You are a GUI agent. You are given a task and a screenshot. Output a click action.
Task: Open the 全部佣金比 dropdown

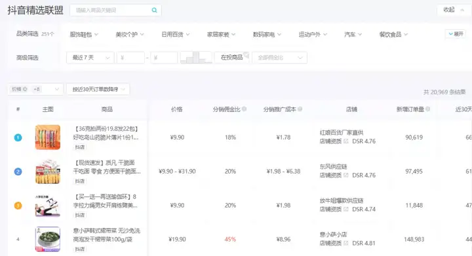pos(280,58)
